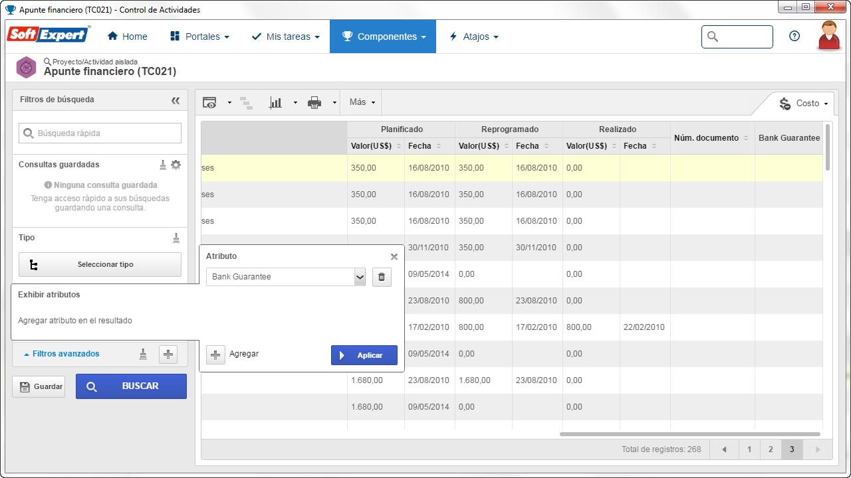Open the view icon dropdown arrow
This screenshot has height=478, width=851.
(x=229, y=103)
